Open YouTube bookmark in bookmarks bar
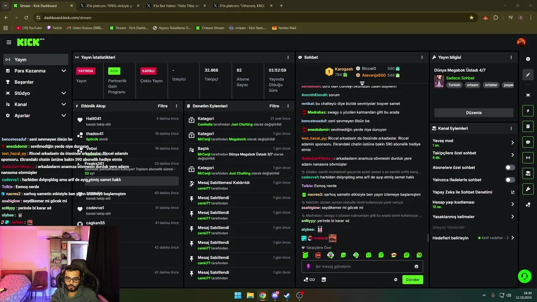This screenshot has width=537, height=302. (x=29, y=28)
